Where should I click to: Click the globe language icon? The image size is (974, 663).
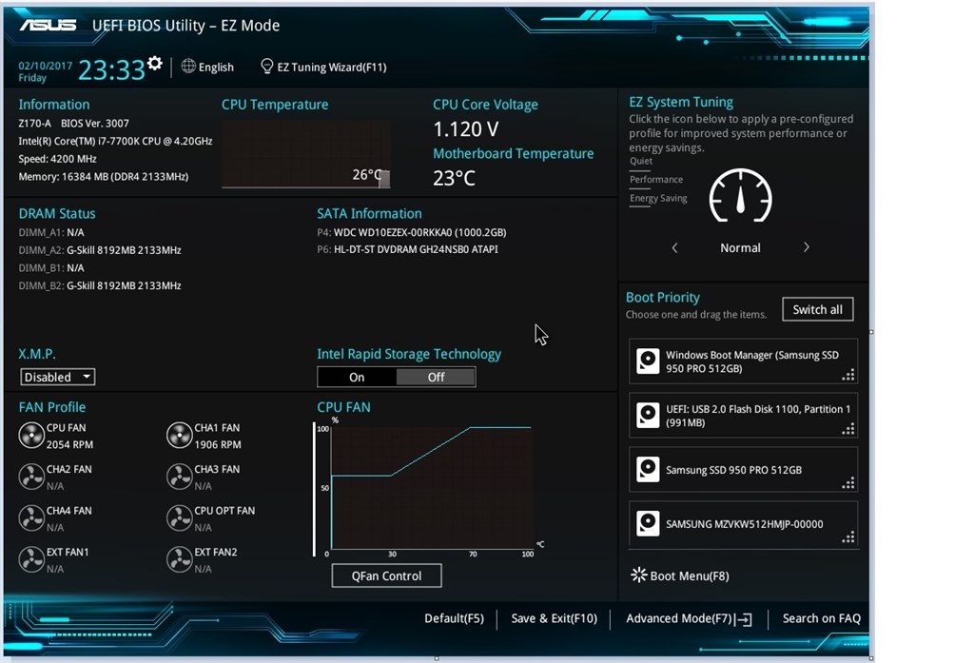(x=188, y=66)
